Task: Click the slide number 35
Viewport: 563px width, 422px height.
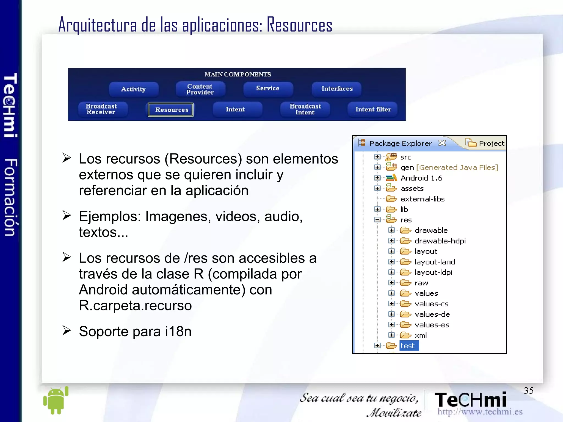Action: [x=529, y=391]
